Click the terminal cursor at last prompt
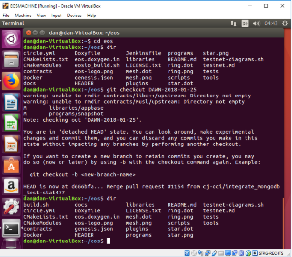Screen dimensions: 292x257 pos(108,241)
